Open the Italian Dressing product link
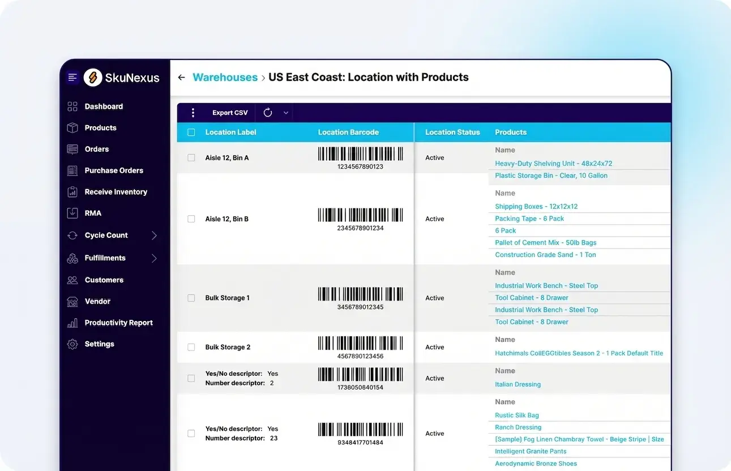This screenshot has width=731, height=471. [x=518, y=384]
